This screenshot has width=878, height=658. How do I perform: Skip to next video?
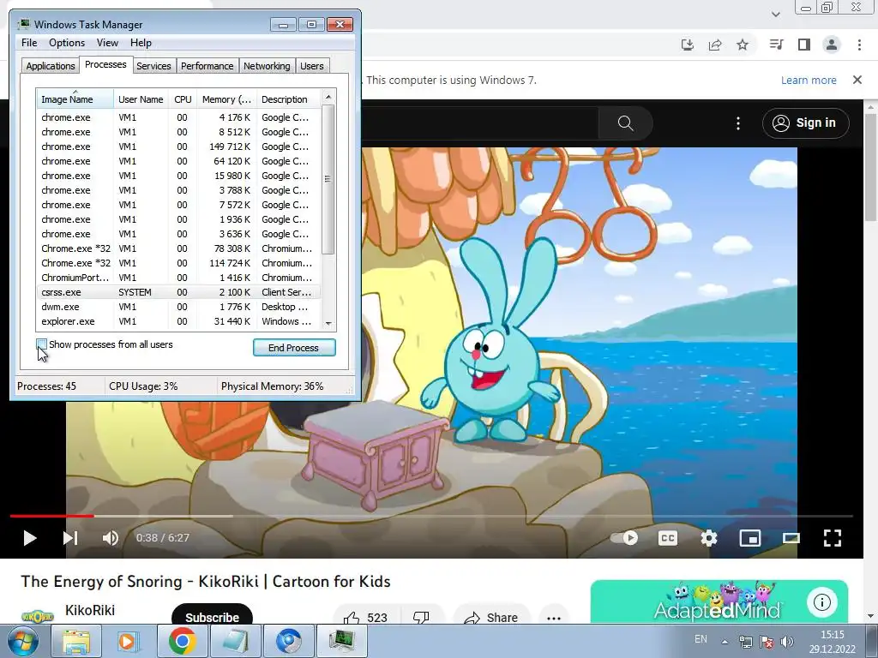tap(70, 538)
